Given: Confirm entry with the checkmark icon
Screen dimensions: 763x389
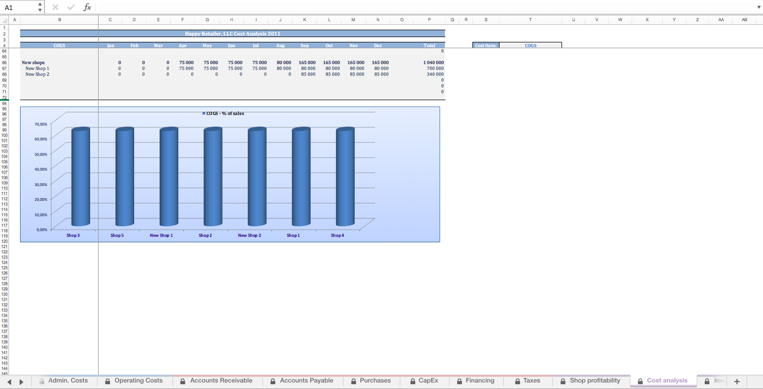Looking at the screenshot, I should [x=70, y=7].
